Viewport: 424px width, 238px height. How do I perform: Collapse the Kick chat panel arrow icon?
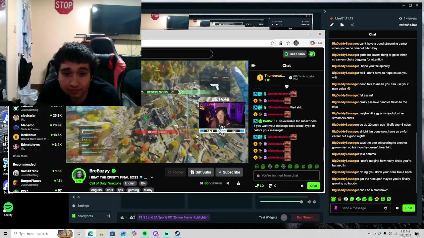coord(253,65)
